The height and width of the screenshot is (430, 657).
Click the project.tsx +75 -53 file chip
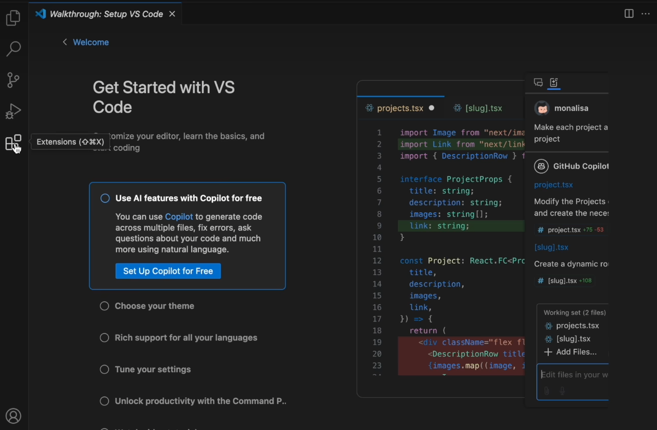571,230
